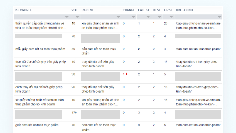Open URL in 'xin giấy chứng nhận vệ sinh' row
Image resolution: width=236 pixels, height=133 pixels.
pyautogui.click(x=198, y=102)
